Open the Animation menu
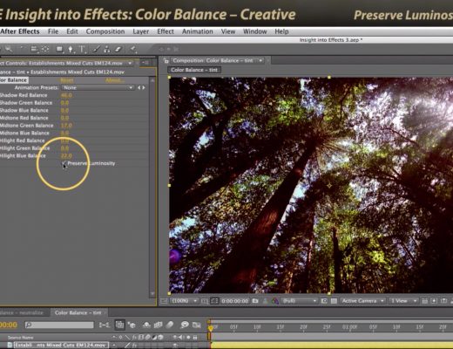The width and height of the screenshot is (453, 349). 197,31
